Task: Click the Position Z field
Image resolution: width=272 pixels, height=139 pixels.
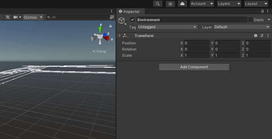Action: click(258, 43)
